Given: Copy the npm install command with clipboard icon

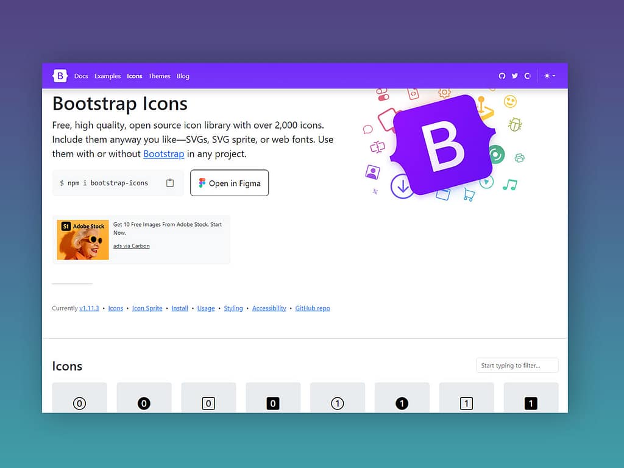Looking at the screenshot, I should [x=170, y=183].
